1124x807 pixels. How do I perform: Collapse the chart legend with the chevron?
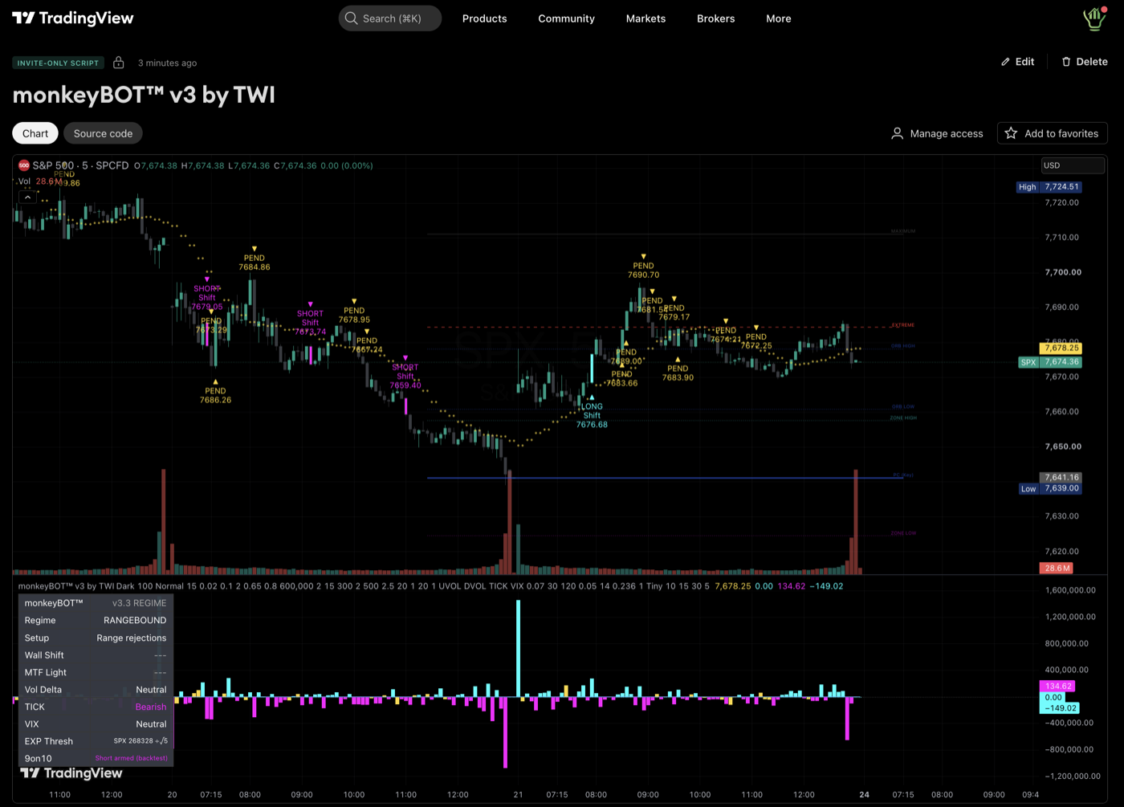[27, 198]
